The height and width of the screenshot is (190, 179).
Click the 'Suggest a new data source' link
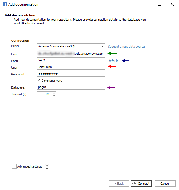[x=126, y=47]
